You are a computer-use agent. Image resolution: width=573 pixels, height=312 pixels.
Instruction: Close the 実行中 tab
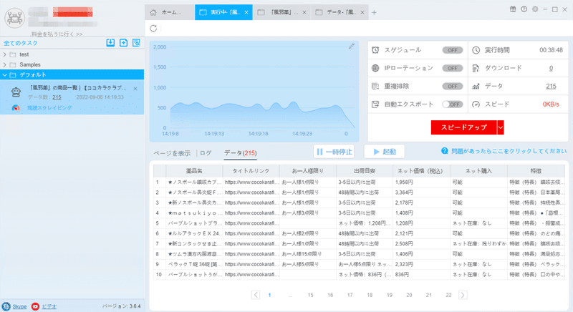[x=246, y=12]
